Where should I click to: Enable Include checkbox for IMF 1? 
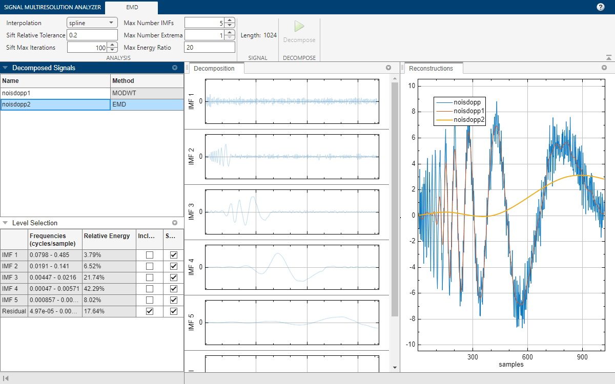coord(149,254)
